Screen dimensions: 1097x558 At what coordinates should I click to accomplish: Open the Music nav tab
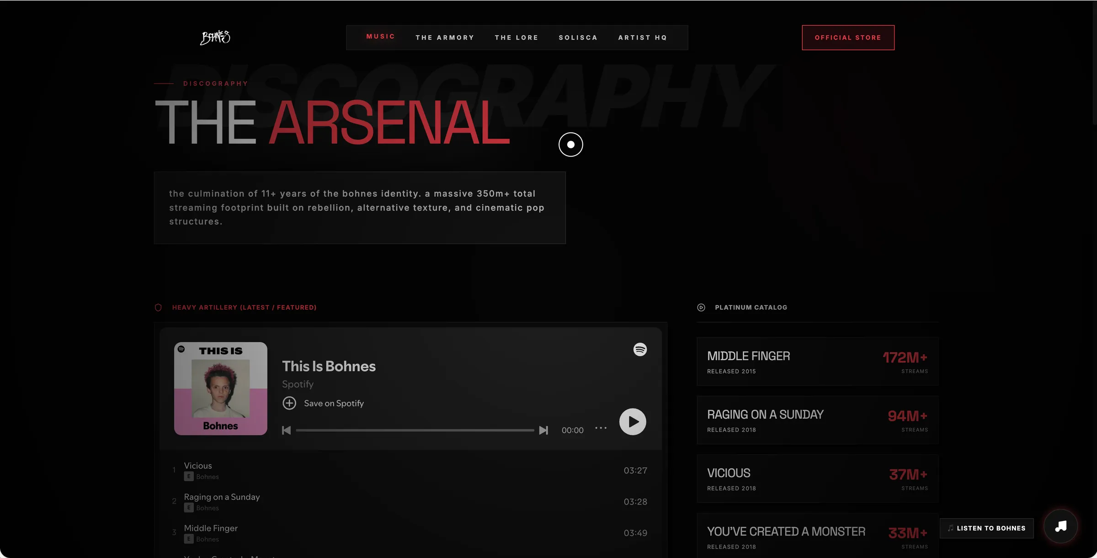(x=380, y=37)
